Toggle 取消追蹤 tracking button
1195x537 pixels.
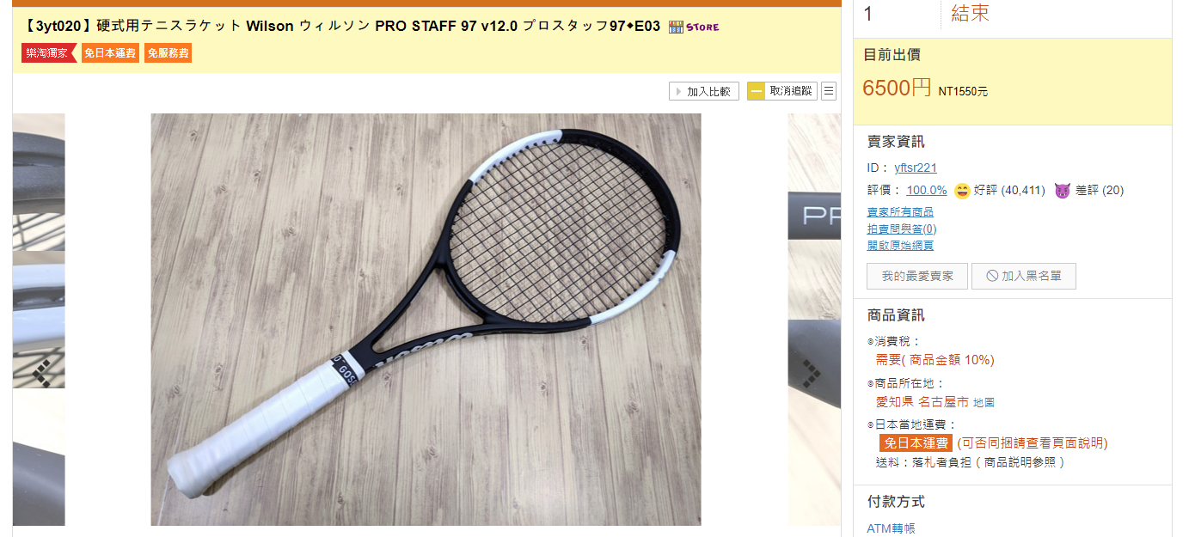(781, 91)
